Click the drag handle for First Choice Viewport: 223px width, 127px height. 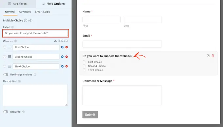tap(10, 47)
